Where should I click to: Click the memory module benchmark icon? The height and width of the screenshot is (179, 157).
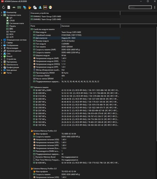(19, 7)
